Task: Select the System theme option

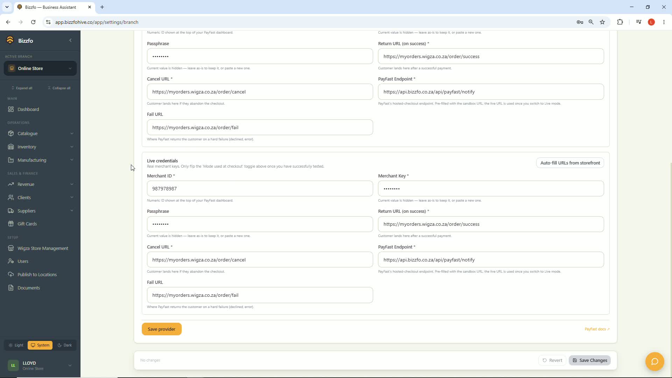Action: click(40, 345)
